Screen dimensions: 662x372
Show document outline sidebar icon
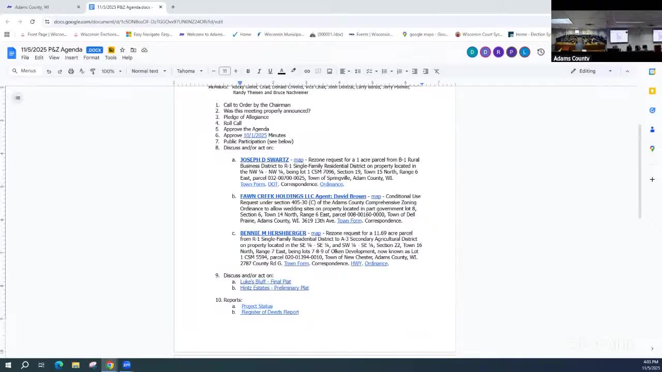18,98
